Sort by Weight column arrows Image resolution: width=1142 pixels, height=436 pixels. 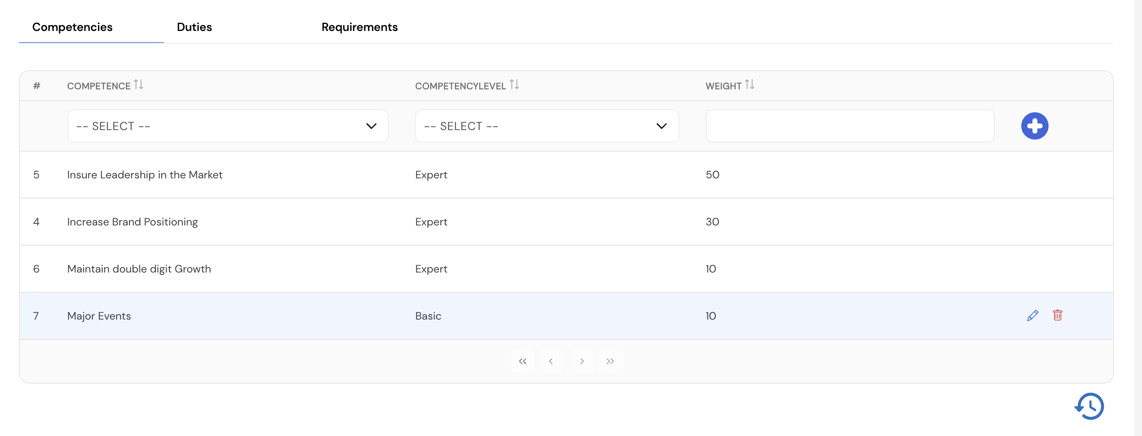pyautogui.click(x=750, y=84)
